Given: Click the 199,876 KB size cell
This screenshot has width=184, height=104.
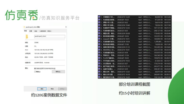Looking at the screenshot, I should [x=158, y=58].
